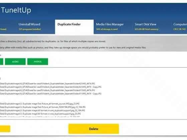Click the cut-off yellow button at bottom left
This screenshot has width=187, height=140.
(5, 129)
